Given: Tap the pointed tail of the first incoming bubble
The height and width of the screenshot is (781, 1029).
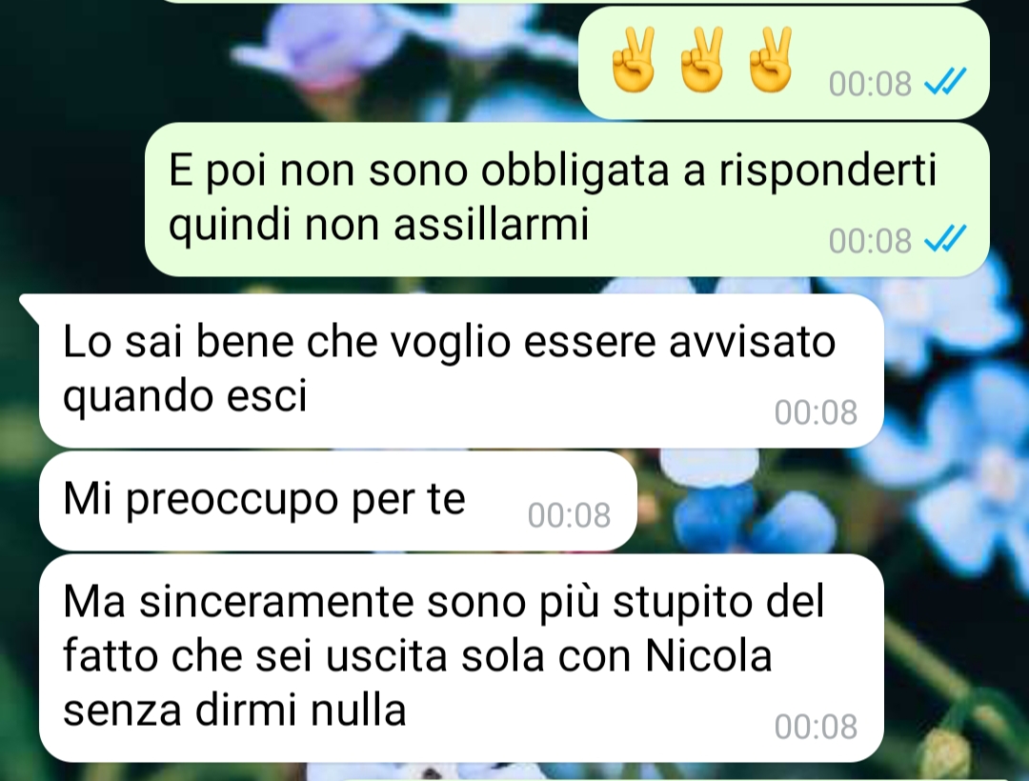Looking at the screenshot, I should pos(30,305).
